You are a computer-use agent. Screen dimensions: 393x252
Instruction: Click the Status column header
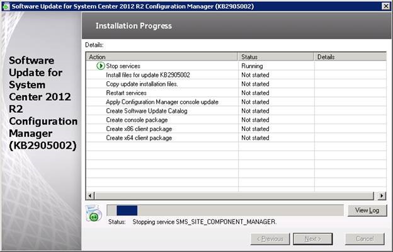pos(276,57)
